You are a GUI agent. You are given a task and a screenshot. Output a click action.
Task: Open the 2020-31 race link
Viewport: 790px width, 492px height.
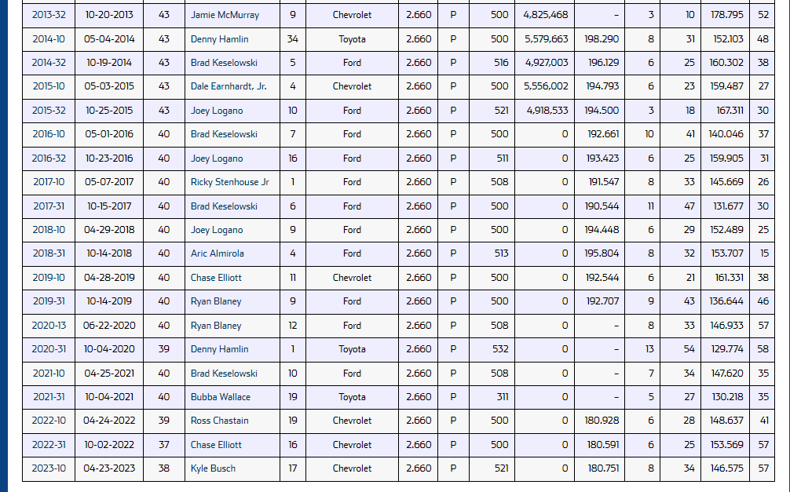(49, 349)
